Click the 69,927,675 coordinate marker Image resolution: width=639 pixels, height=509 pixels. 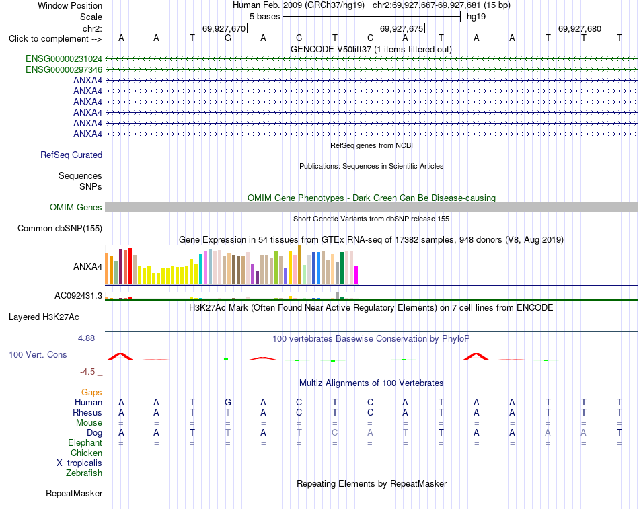(x=402, y=28)
